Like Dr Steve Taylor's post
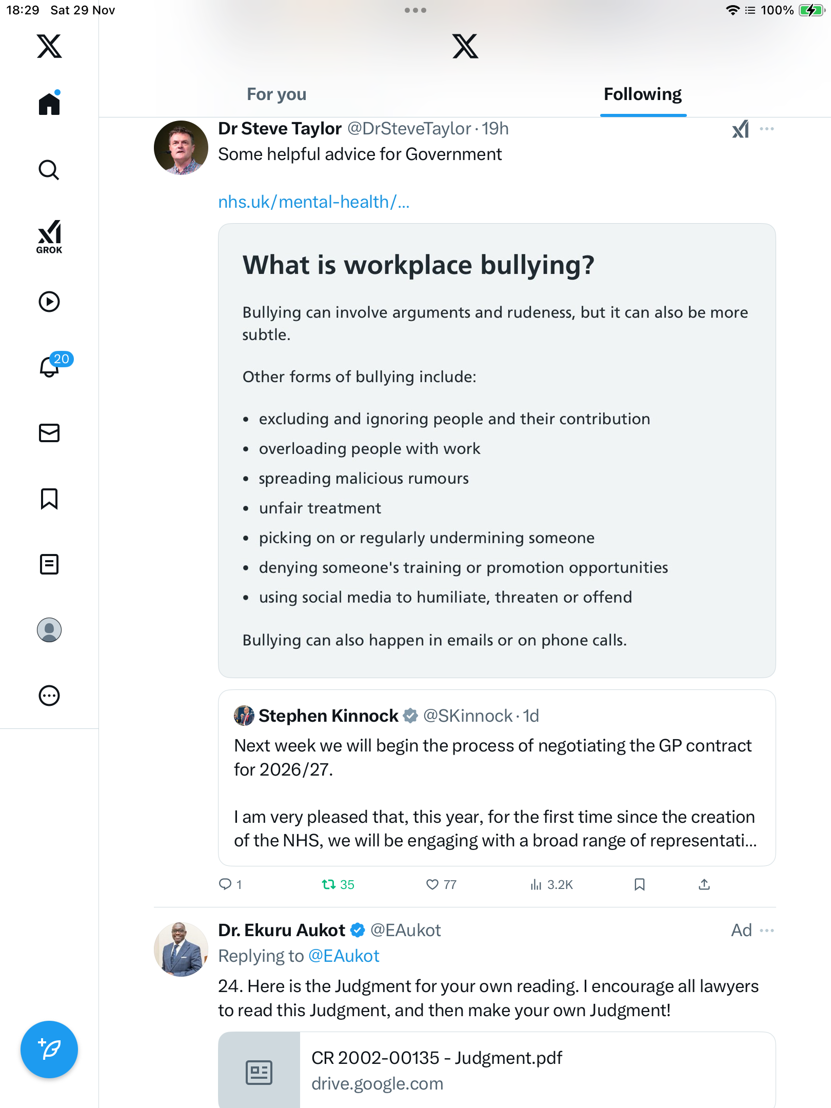The image size is (831, 1108). (432, 884)
